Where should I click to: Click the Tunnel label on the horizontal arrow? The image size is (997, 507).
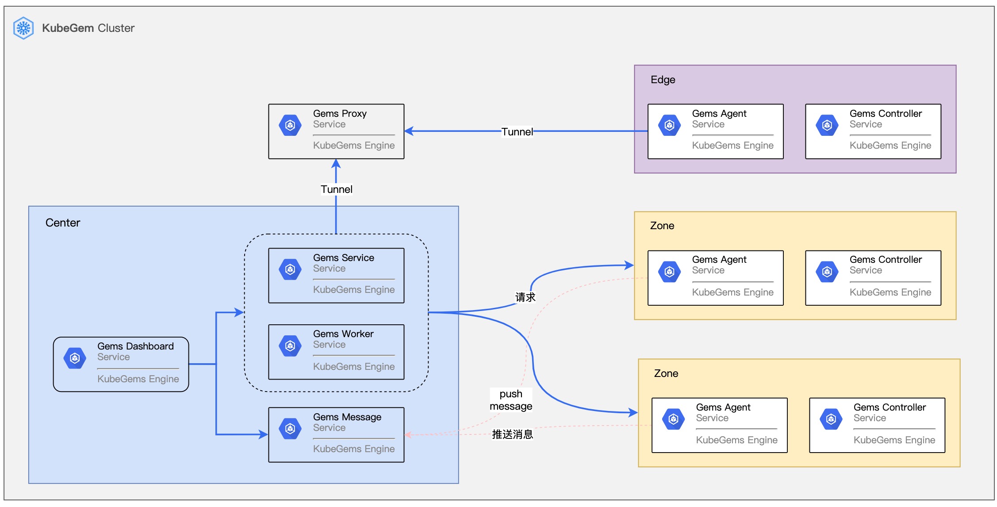pos(517,131)
